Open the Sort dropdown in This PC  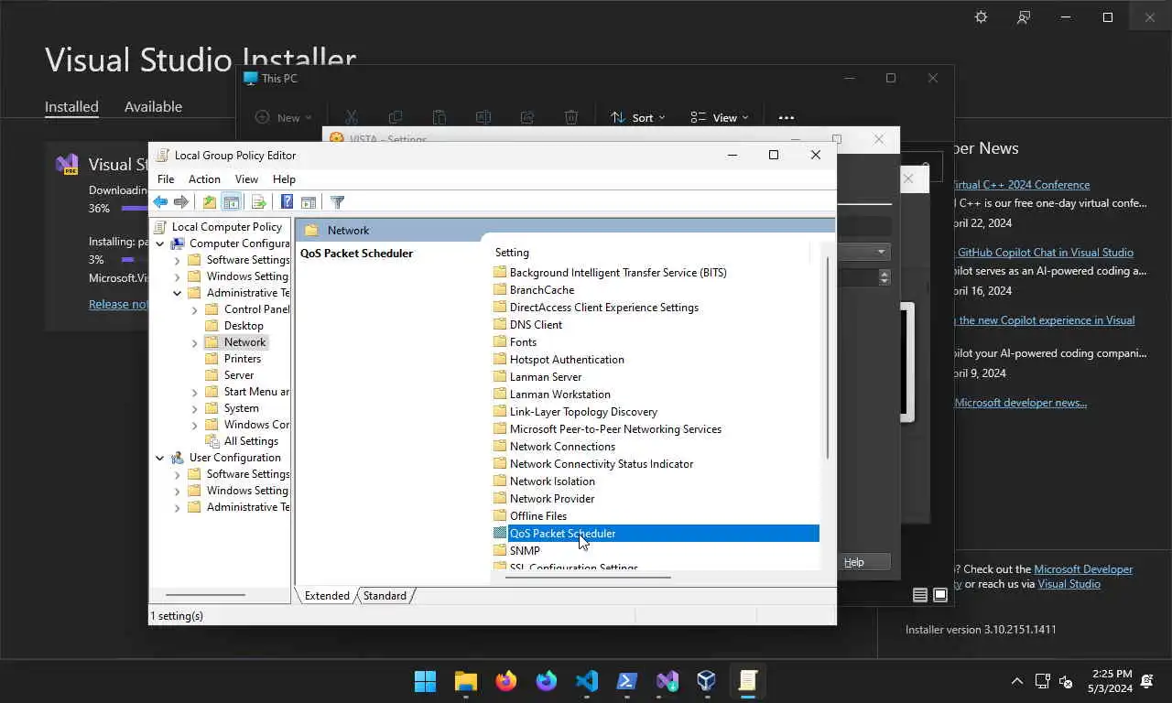coord(638,117)
